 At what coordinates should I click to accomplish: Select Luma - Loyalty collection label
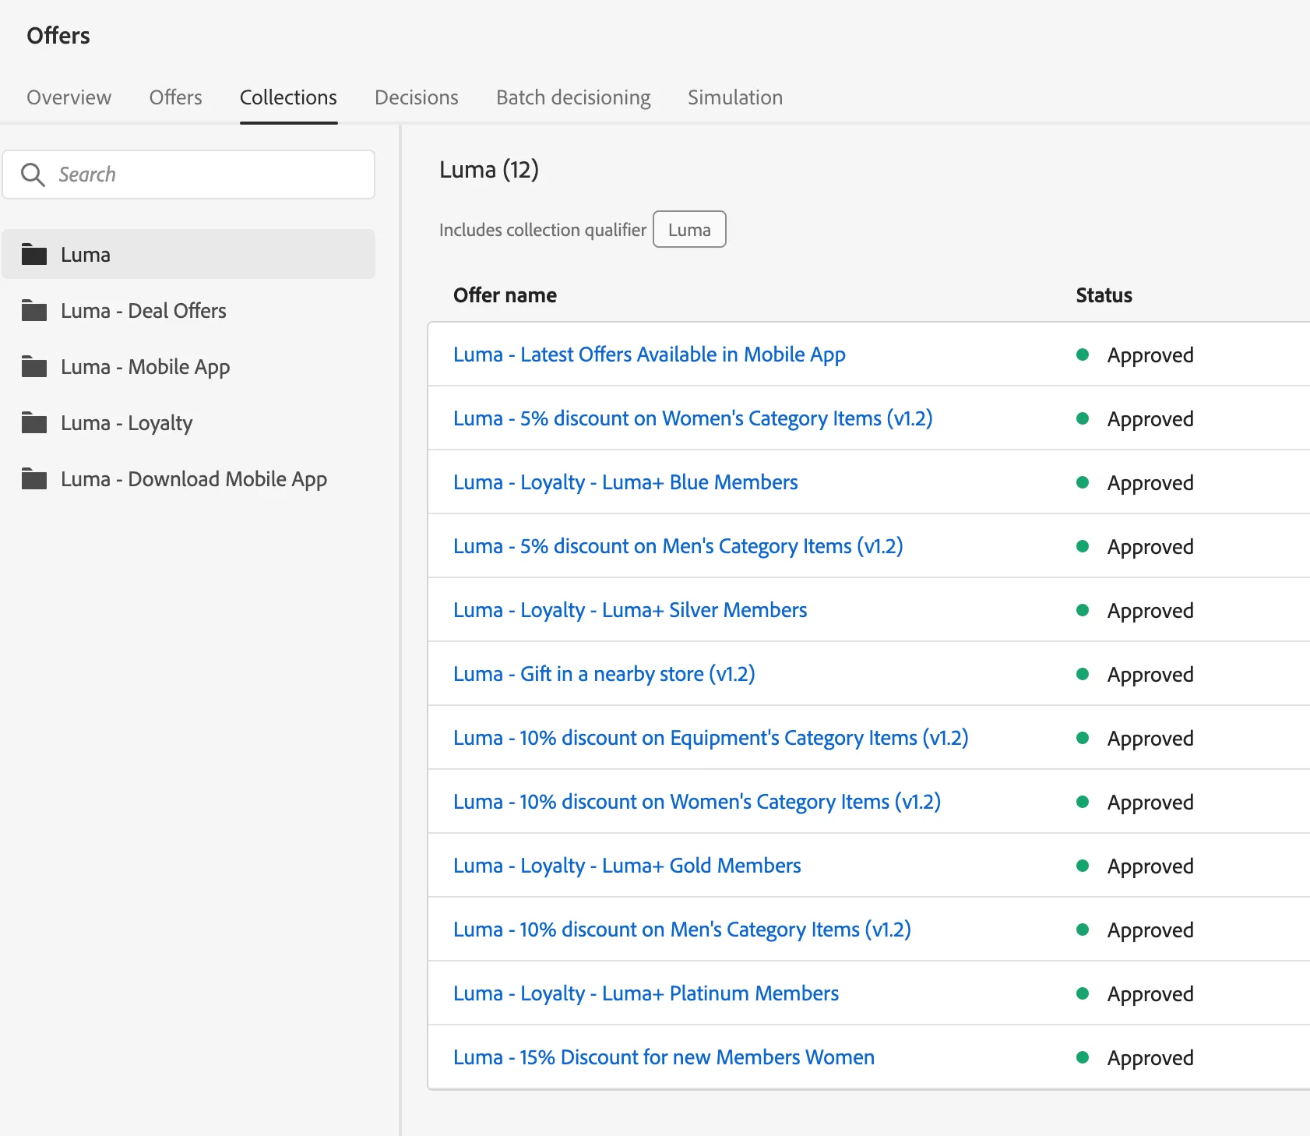(127, 423)
